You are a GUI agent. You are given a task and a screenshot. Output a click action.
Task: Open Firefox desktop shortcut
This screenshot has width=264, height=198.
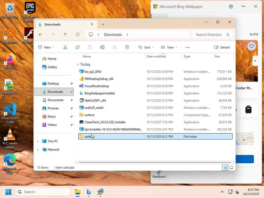10,61
